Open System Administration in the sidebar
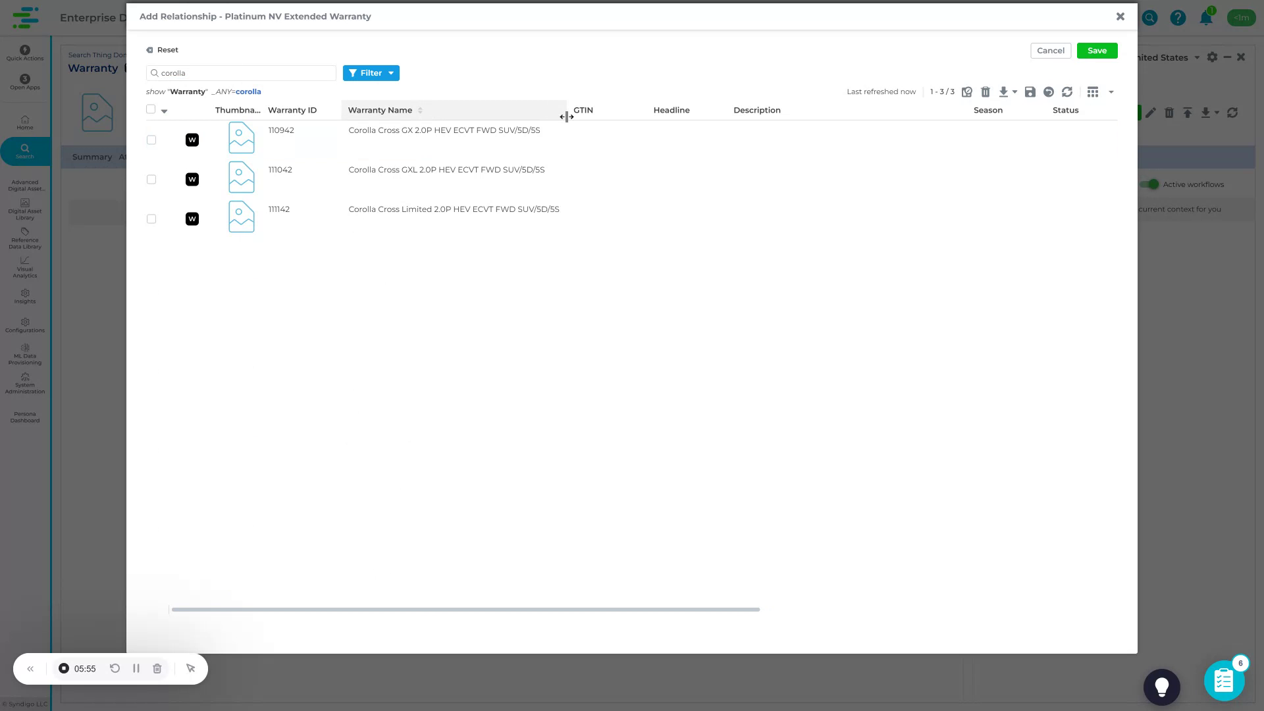Image resolution: width=1264 pixels, height=711 pixels. click(x=24, y=384)
